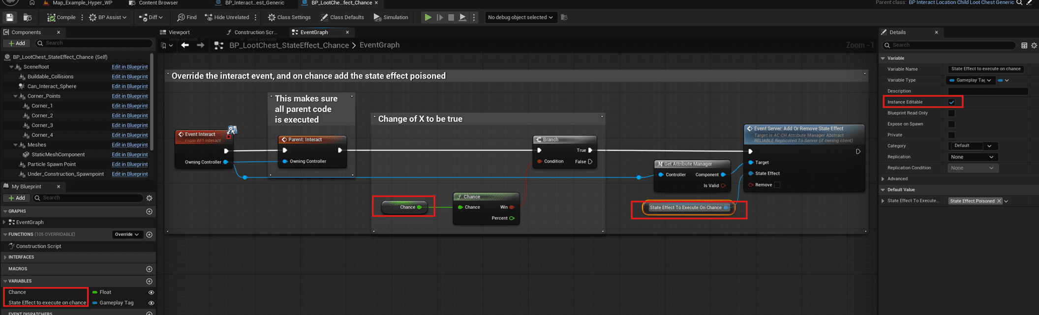Switch to Map_Example_Hyper_WP tab
The image size is (1039, 315).
pyautogui.click(x=78, y=3)
